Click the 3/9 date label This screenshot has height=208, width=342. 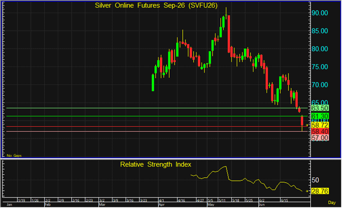click(x=115, y=200)
